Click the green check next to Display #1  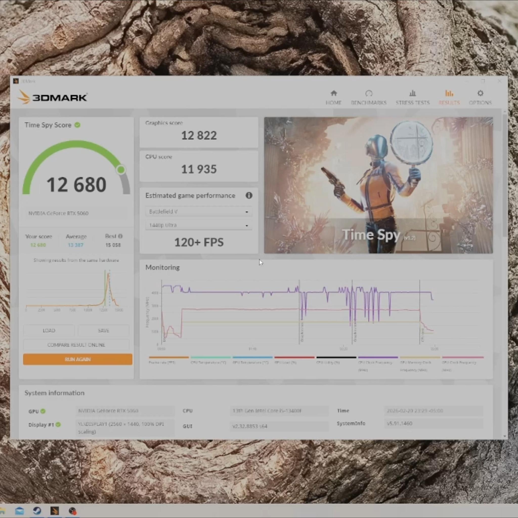click(58, 425)
